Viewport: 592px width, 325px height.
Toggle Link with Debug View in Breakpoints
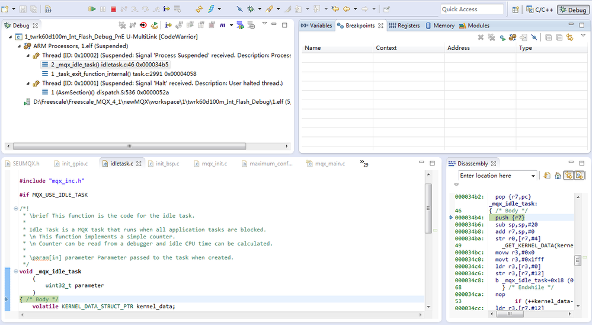pos(569,37)
